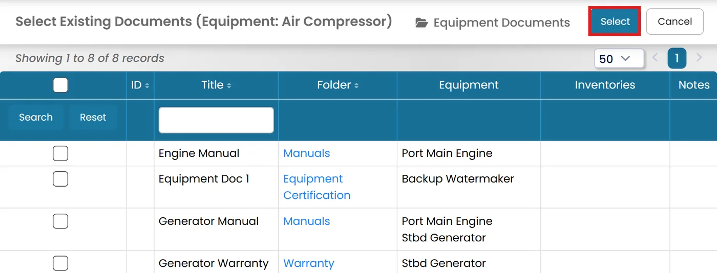Check the Equipment Doc 1 row checkbox
Viewport: 717px width, 273px height.
60,179
